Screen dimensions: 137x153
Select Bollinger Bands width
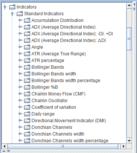tap(54, 74)
